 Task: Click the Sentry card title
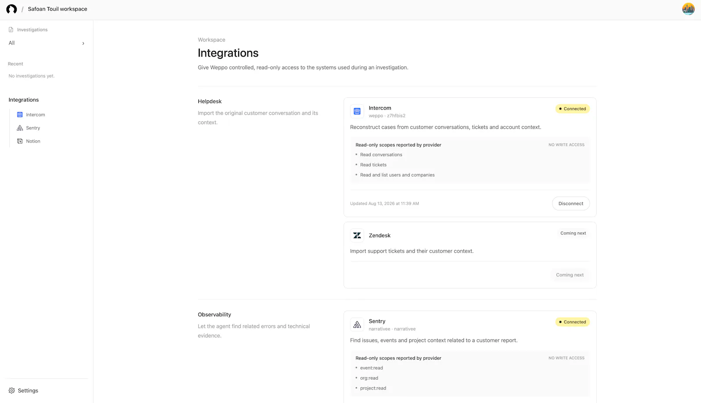(377, 321)
